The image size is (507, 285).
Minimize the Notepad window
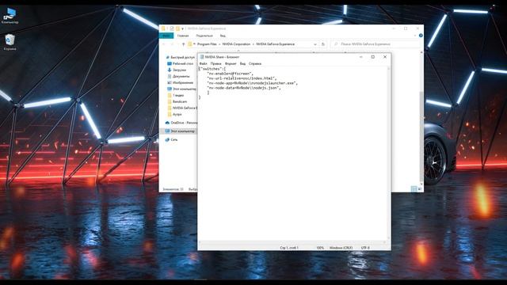pos(361,57)
